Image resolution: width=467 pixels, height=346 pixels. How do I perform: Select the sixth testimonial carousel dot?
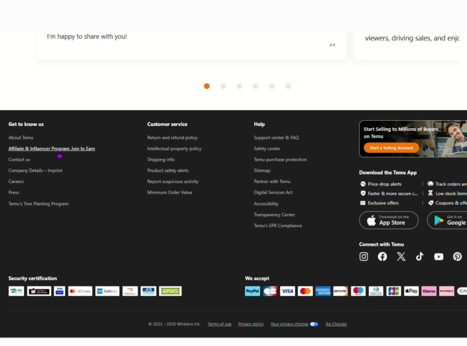coord(288,86)
